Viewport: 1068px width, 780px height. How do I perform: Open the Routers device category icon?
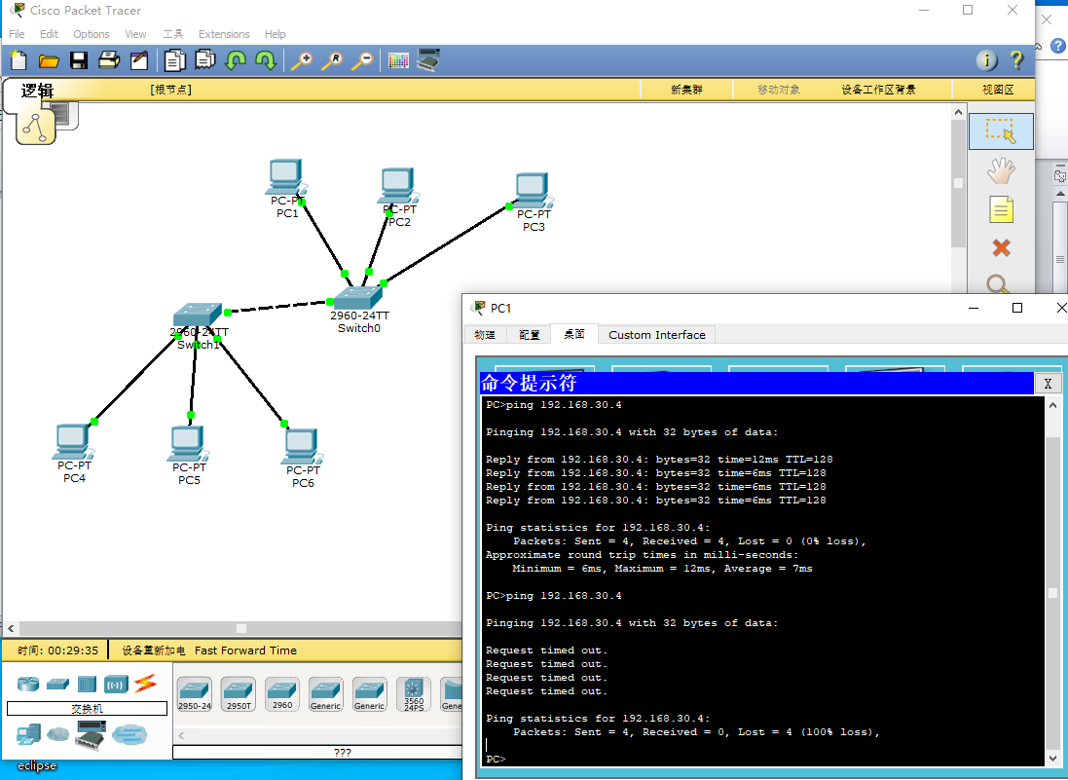pyautogui.click(x=27, y=685)
